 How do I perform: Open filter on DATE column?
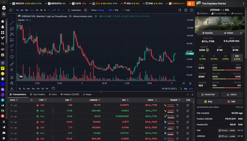17,100
